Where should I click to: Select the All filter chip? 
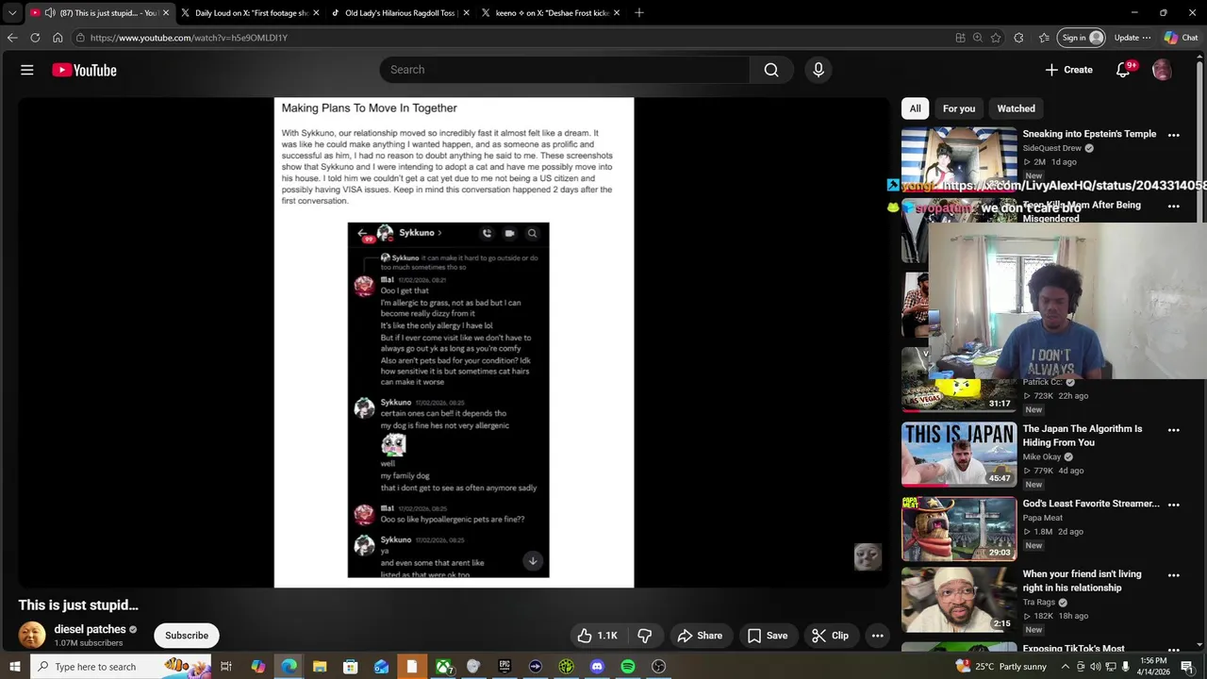point(915,108)
